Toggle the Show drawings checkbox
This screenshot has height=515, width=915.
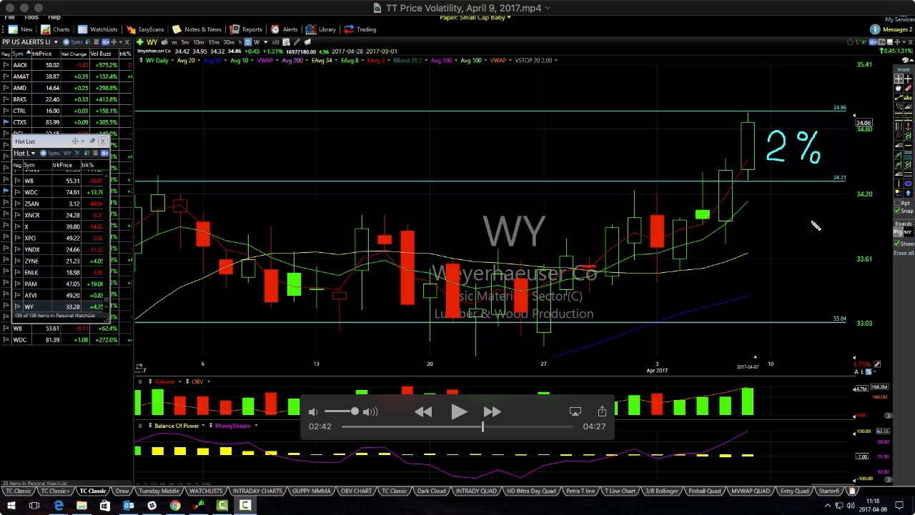897,244
